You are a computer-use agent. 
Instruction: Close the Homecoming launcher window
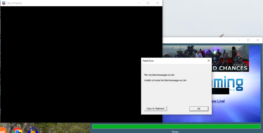tap(258, 40)
